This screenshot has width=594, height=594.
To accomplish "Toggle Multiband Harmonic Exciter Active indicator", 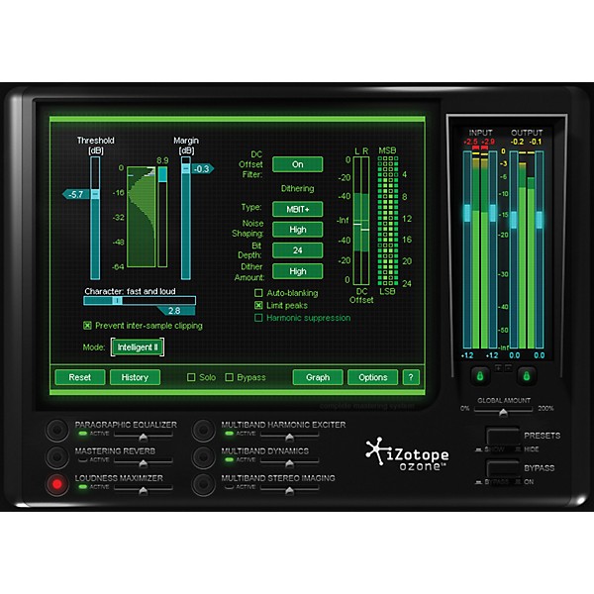I will pos(230,434).
